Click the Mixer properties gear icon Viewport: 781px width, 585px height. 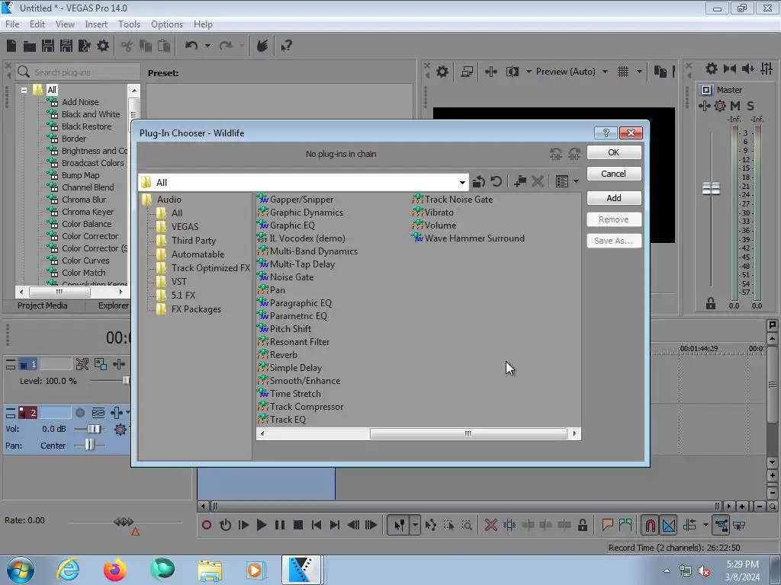pyautogui.click(x=712, y=69)
